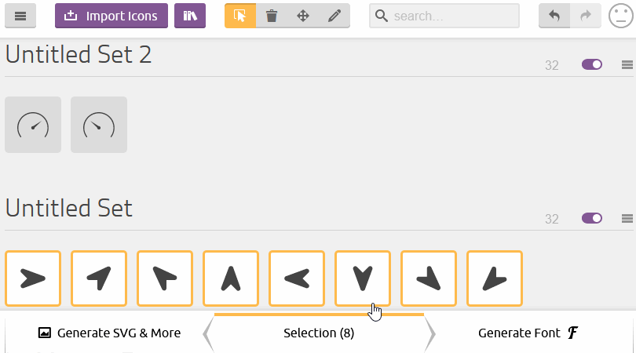Click Untitled Set 2 grid size 32
The width and height of the screenshot is (636, 353).
[552, 65]
